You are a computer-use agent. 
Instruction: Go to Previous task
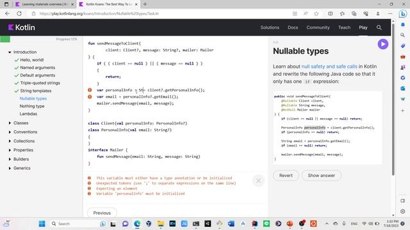pos(102,213)
